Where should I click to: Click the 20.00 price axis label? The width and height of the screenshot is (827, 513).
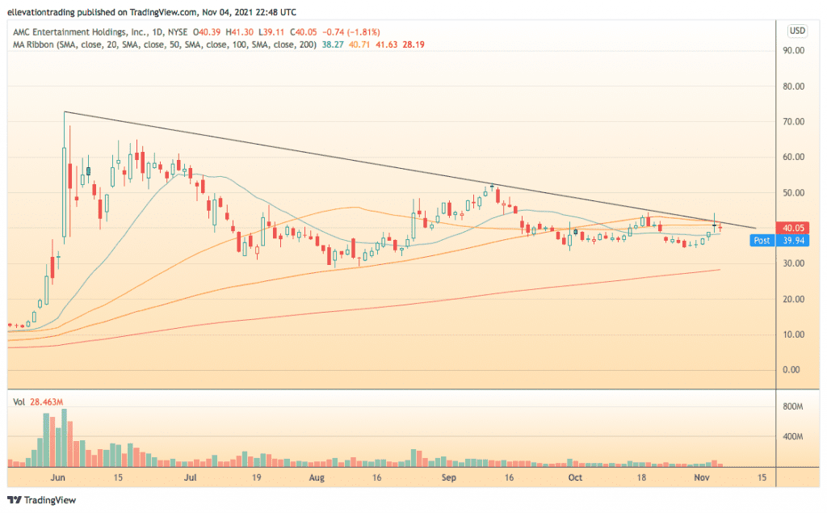793,299
